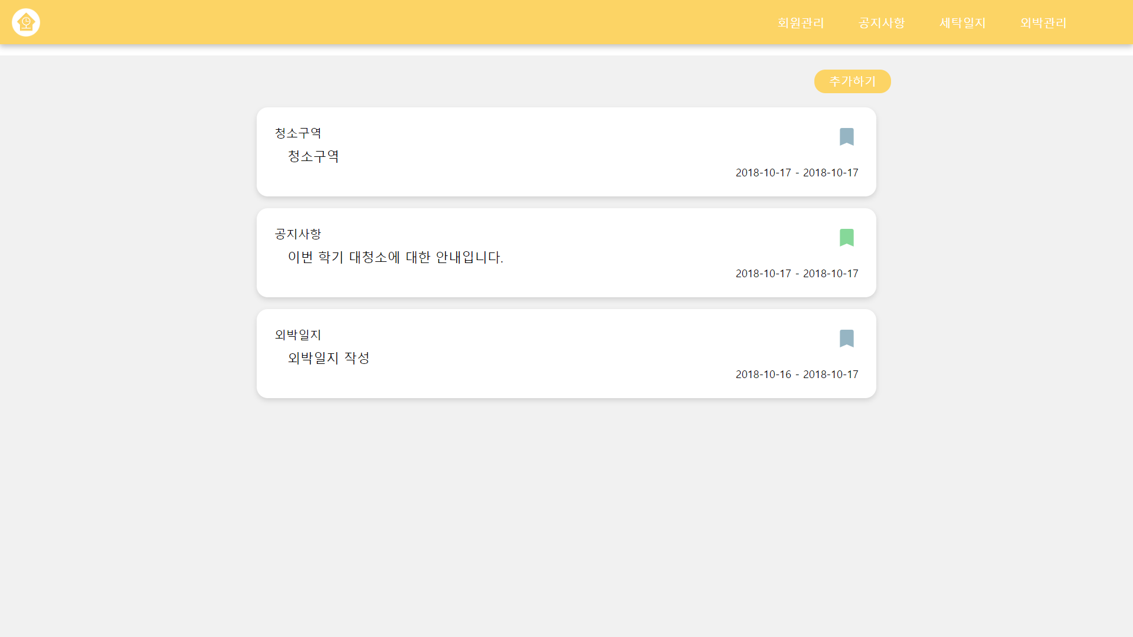This screenshot has width=1133, height=637.
Task: Open the 회원관리 menu
Action: pyautogui.click(x=800, y=23)
